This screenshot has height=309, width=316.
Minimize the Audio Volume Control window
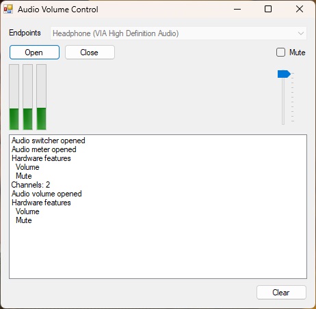pyautogui.click(x=237, y=10)
